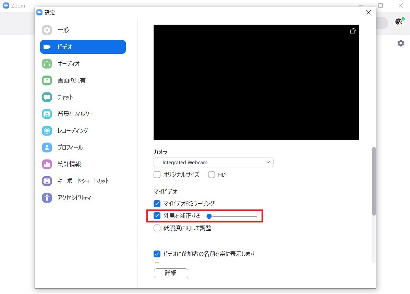Switch to the ビデオ settings tab
The width and height of the screenshot is (410, 294).
point(47,47)
